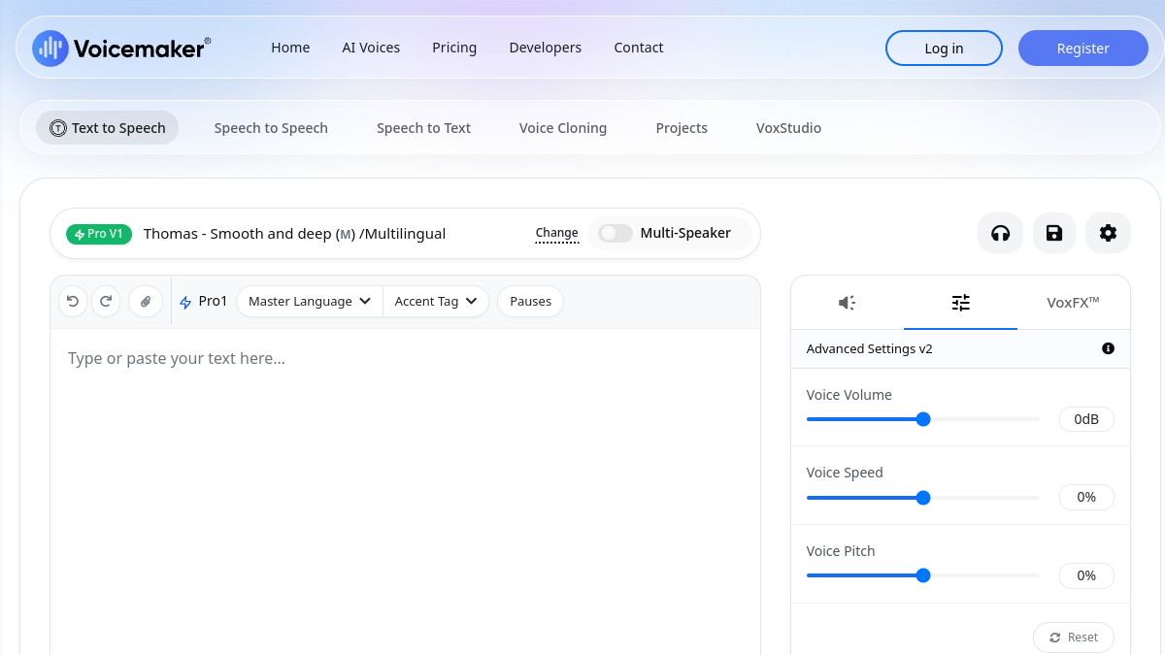The image size is (1165, 655).
Task: Click Change to pick another voice
Action: pos(557,233)
